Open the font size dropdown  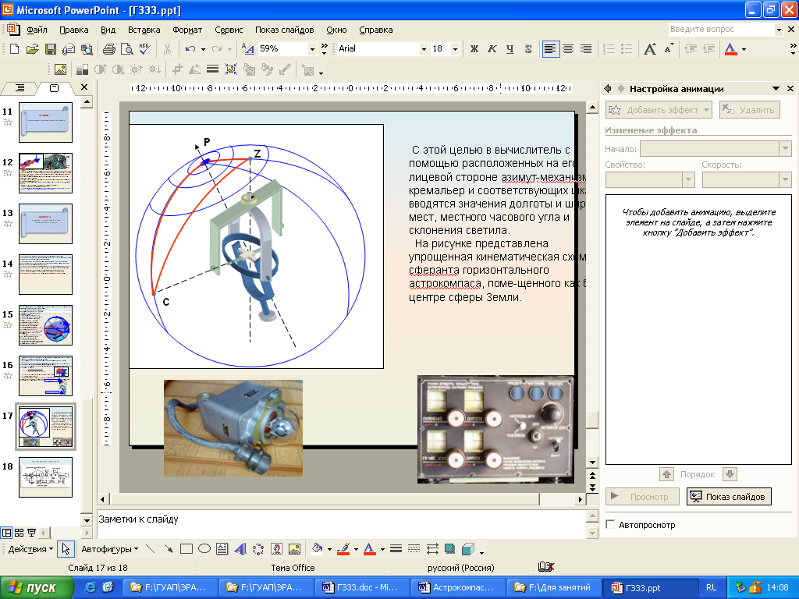click(455, 49)
